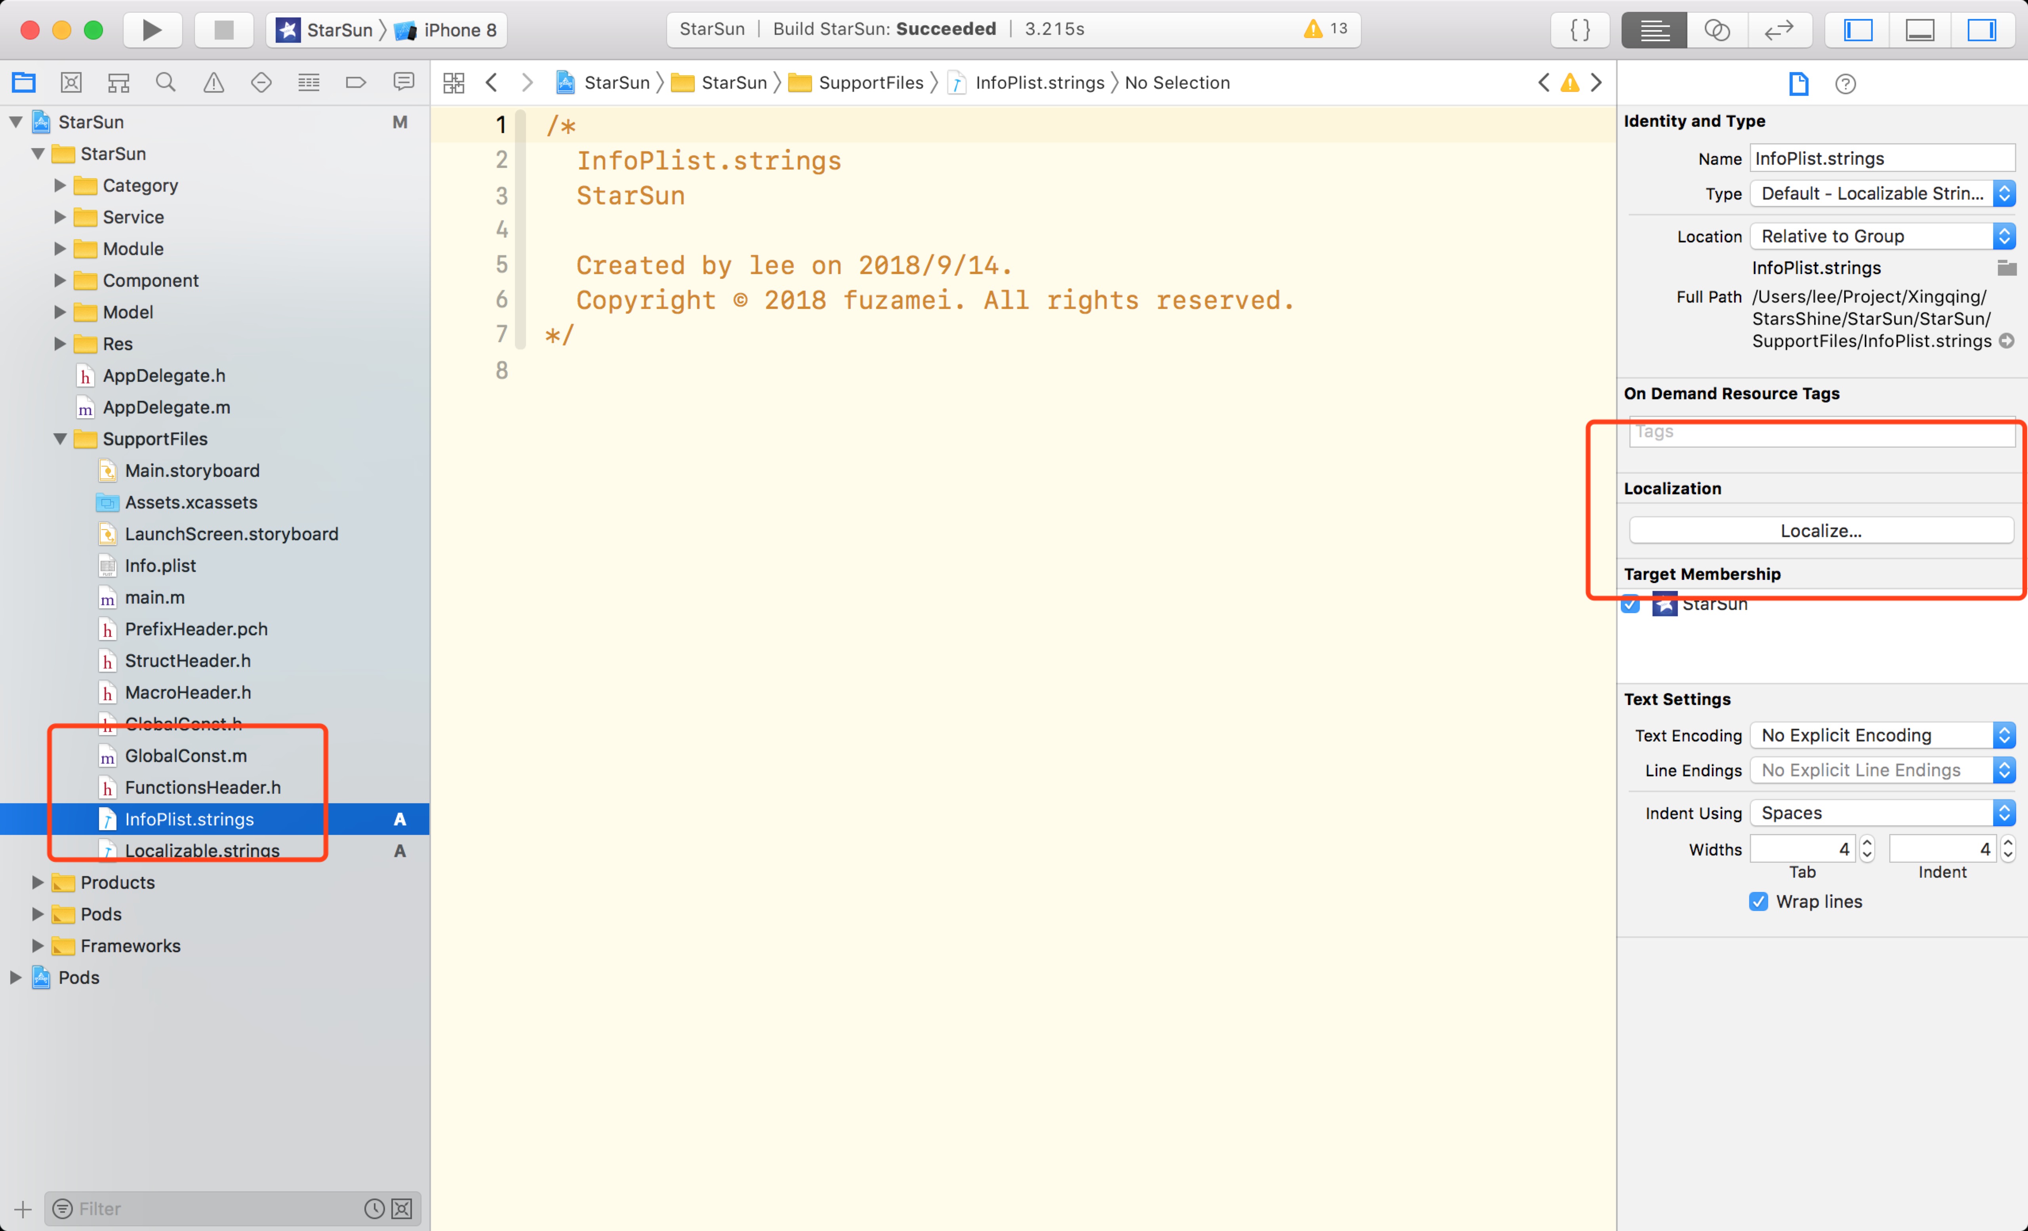Show the Breakpoint navigator icon
2028x1231 pixels.
click(x=356, y=82)
